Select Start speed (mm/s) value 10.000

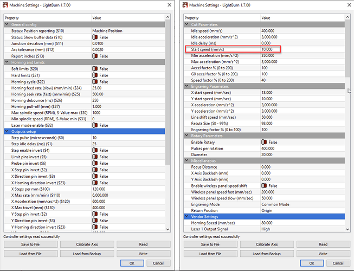point(267,49)
